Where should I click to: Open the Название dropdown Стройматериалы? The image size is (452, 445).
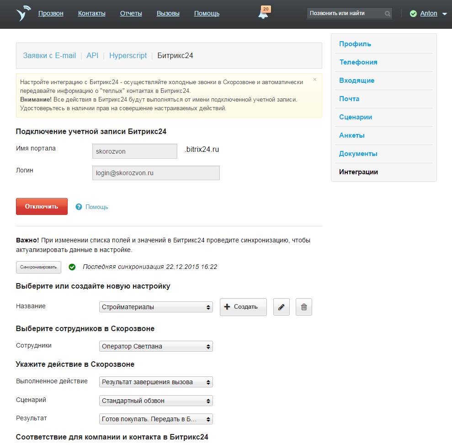156,307
